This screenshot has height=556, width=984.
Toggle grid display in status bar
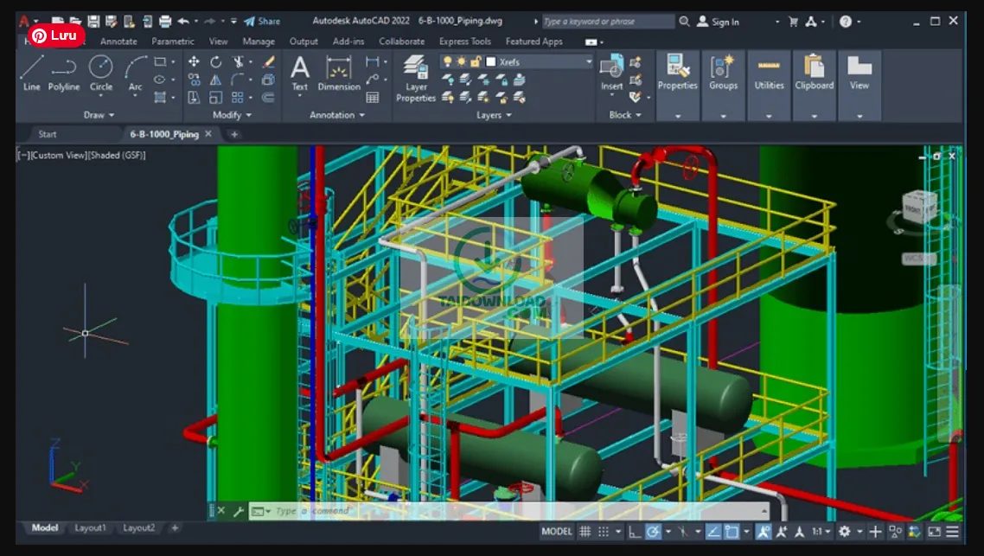585,531
